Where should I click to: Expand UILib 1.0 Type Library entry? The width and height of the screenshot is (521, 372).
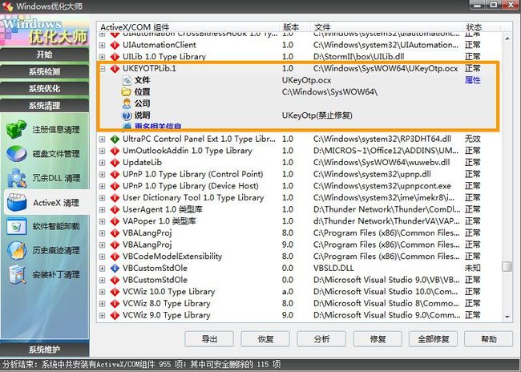click(x=103, y=57)
